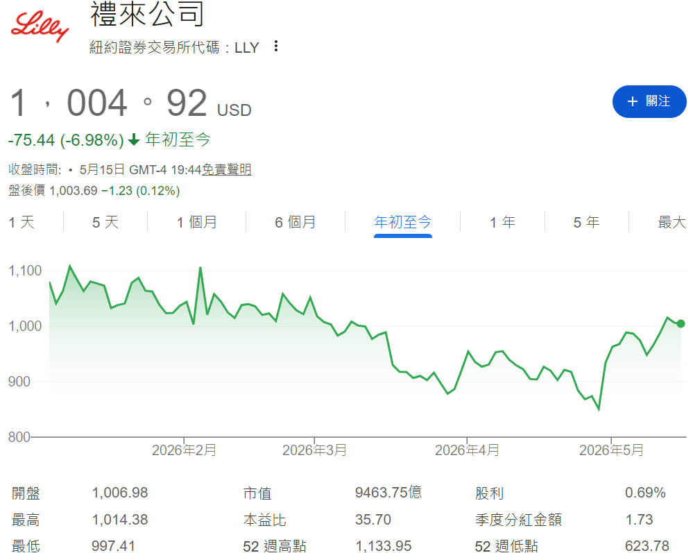This screenshot has width=693, height=553.
Task: Select the 1 天 time range tab
Action: click(22, 222)
